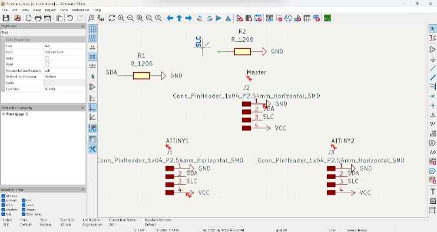437x232 pixels.
Task: Select the Master text label
Action: pyautogui.click(x=256, y=72)
